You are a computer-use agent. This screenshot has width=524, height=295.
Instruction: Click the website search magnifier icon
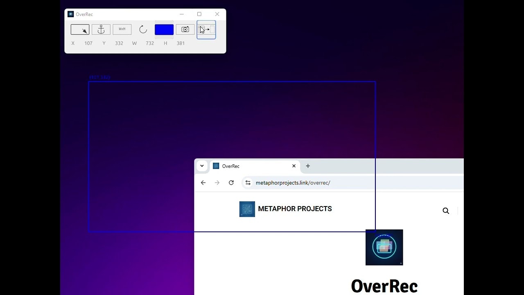coord(446,211)
